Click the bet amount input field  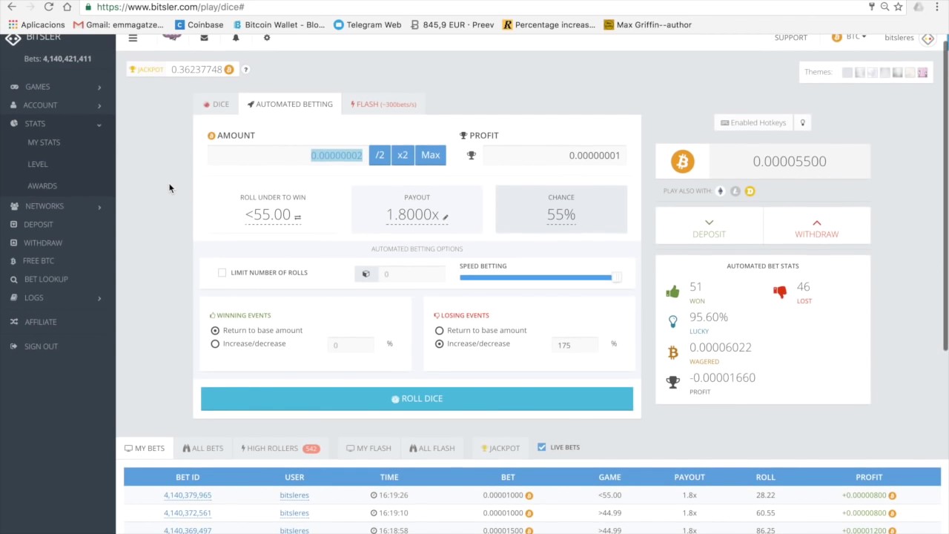pyautogui.click(x=288, y=155)
